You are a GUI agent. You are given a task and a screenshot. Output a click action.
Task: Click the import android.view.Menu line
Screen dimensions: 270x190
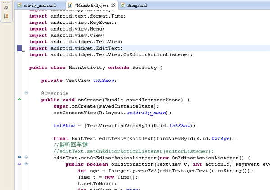(67, 29)
